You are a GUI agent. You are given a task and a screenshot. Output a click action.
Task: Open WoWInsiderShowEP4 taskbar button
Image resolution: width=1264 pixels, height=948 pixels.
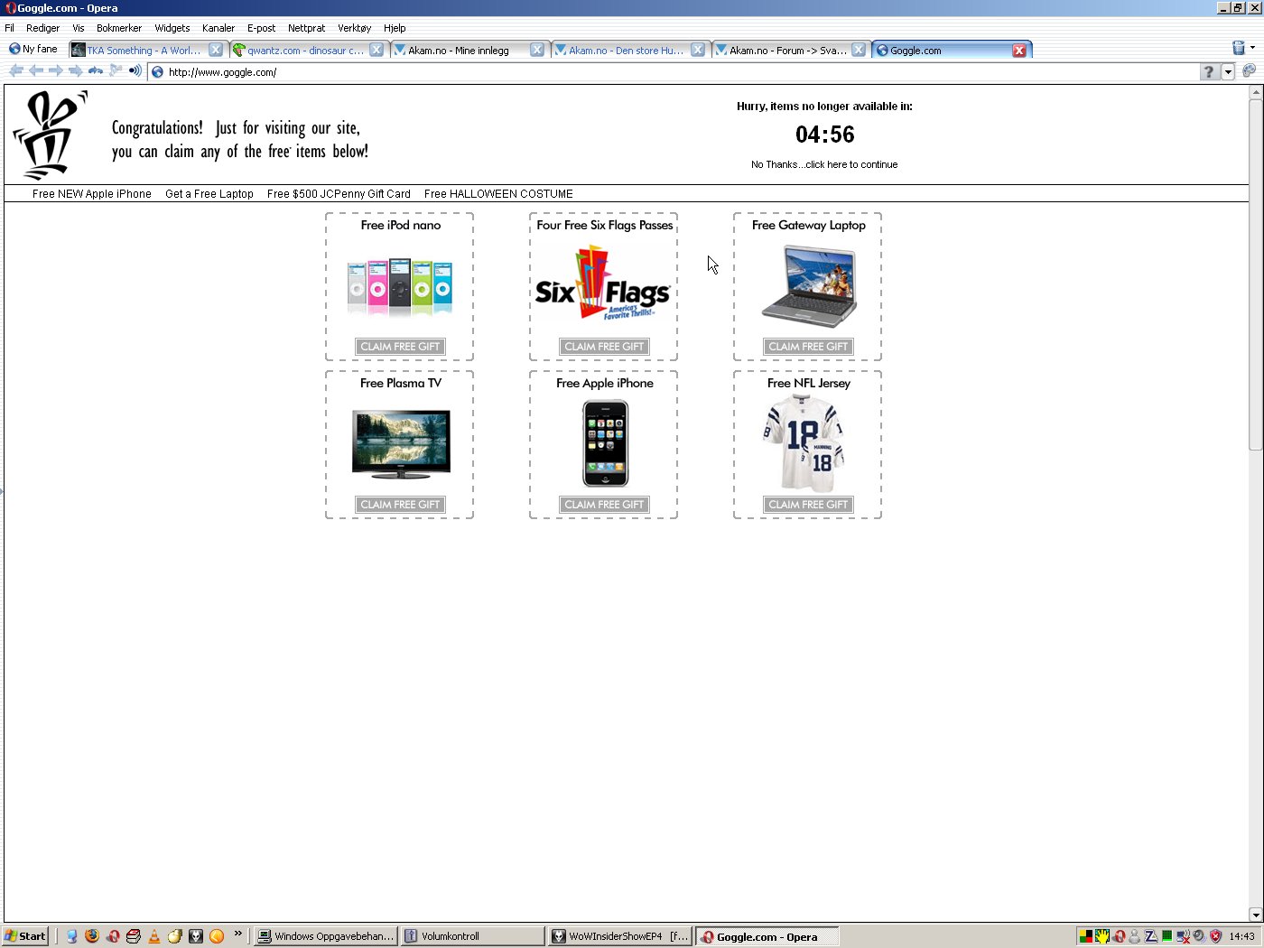(x=620, y=936)
